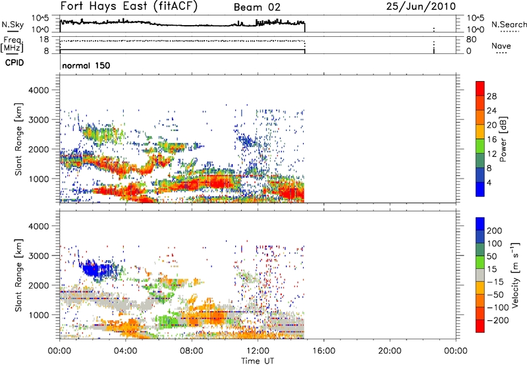Click the '18' frequency axis value
Viewport: 527px width, 365px height.
(x=44, y=40)
